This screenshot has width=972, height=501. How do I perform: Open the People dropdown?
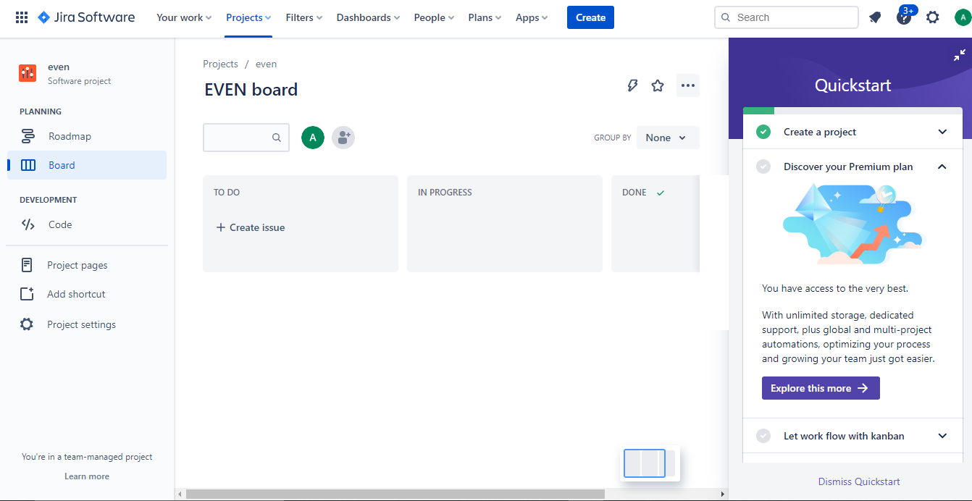pos(434,17)
